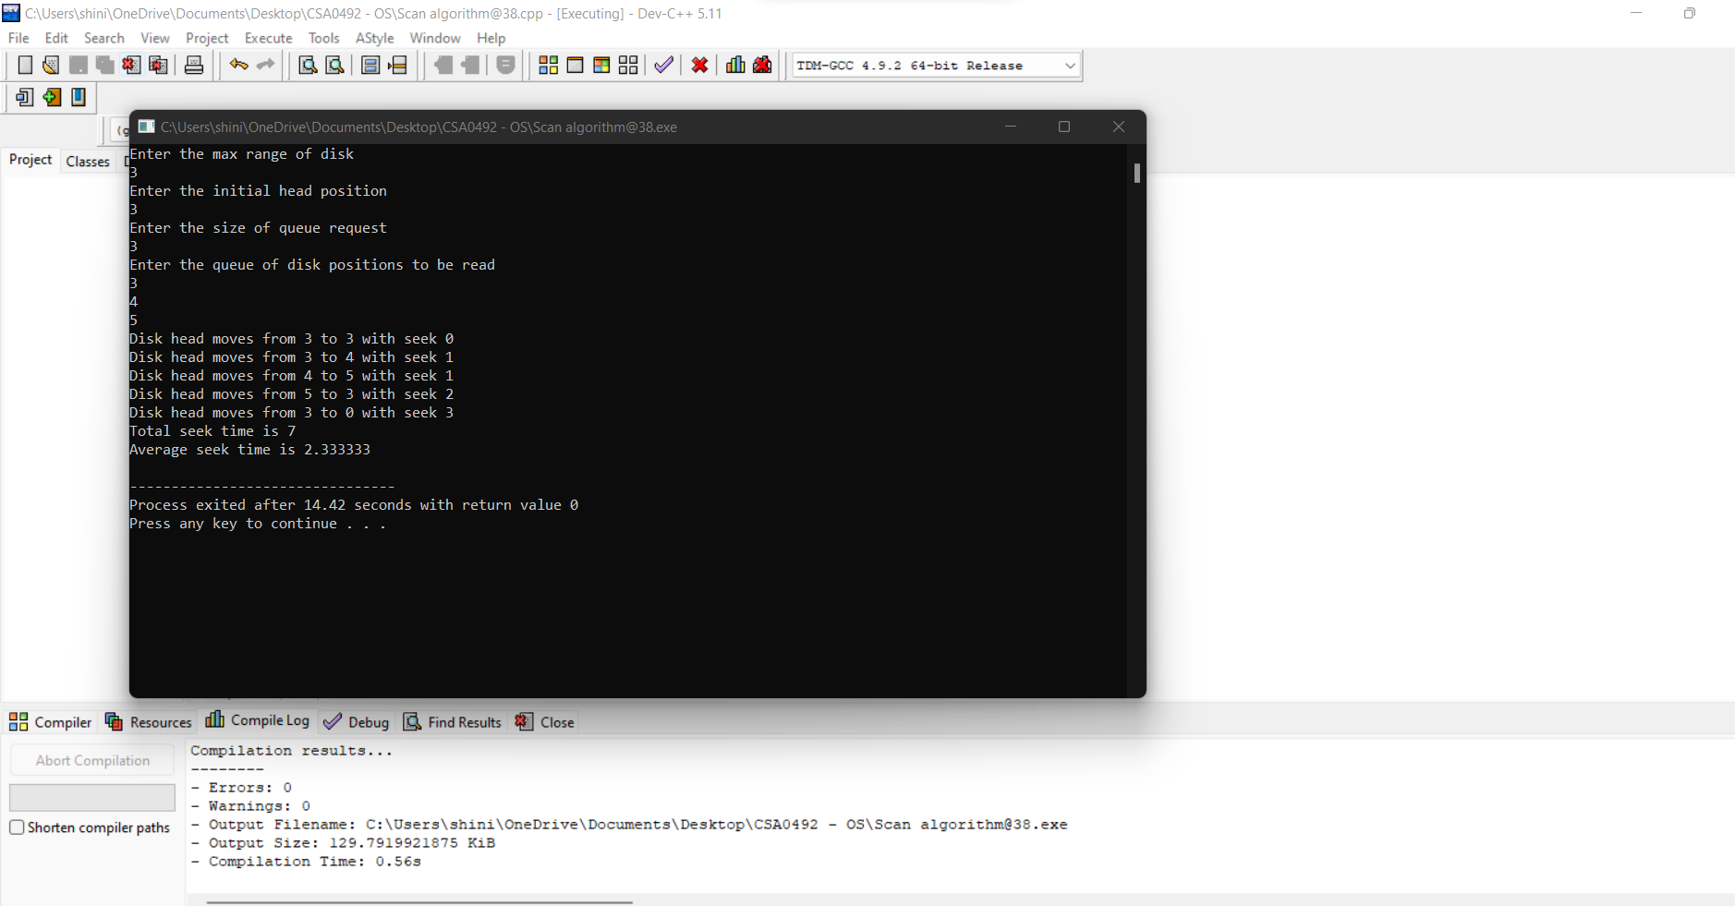Print the current document
Viewport: 1735px width, 906px height.
pyautogui.click(x=193, y=65)
